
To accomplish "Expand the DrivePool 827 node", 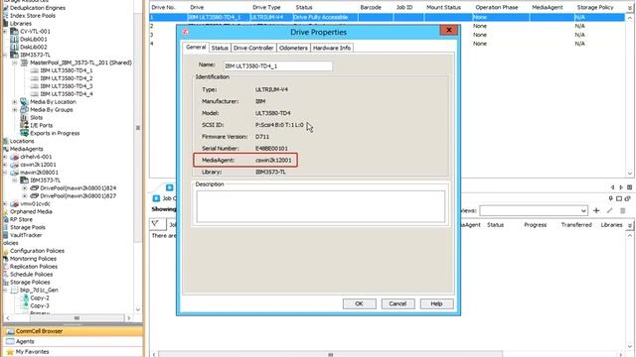I will [25, 196].
